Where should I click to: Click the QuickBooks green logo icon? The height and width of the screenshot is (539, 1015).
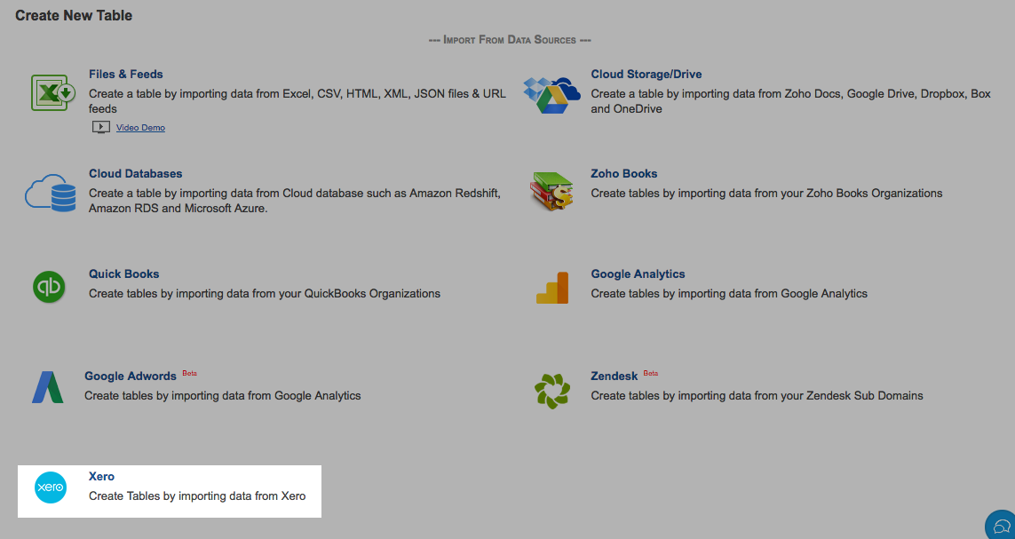(49, 286)
